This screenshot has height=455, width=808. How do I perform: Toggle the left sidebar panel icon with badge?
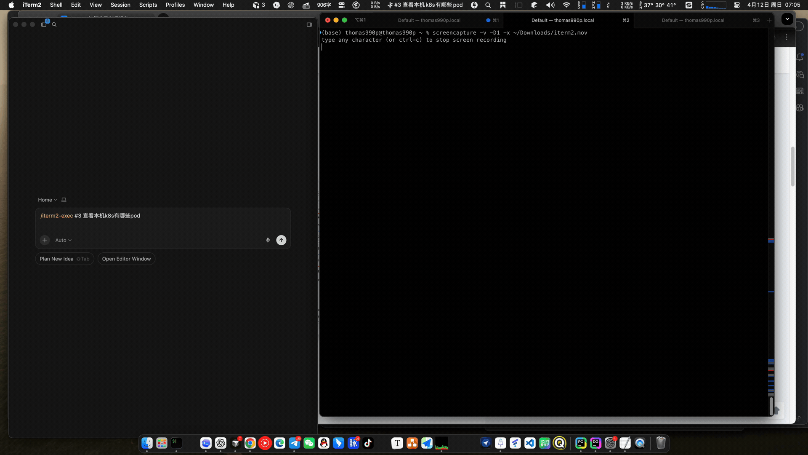pyautogui.click(x=44, y=24)
